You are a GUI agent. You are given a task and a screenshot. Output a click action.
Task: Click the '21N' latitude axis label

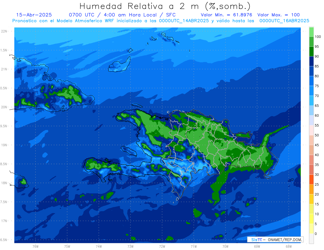coord(4,69)
